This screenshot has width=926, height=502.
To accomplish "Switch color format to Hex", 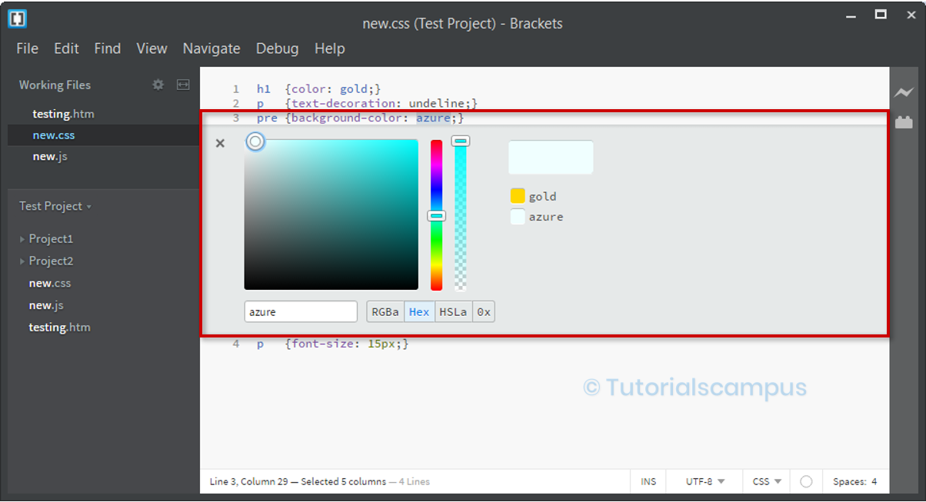I will [x=419, y=311].
